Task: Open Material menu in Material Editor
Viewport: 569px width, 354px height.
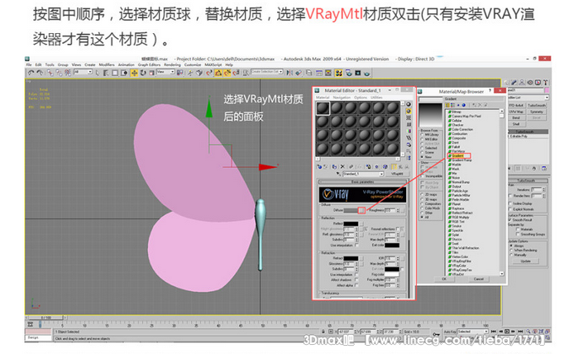Action: (x=323, y=98)
